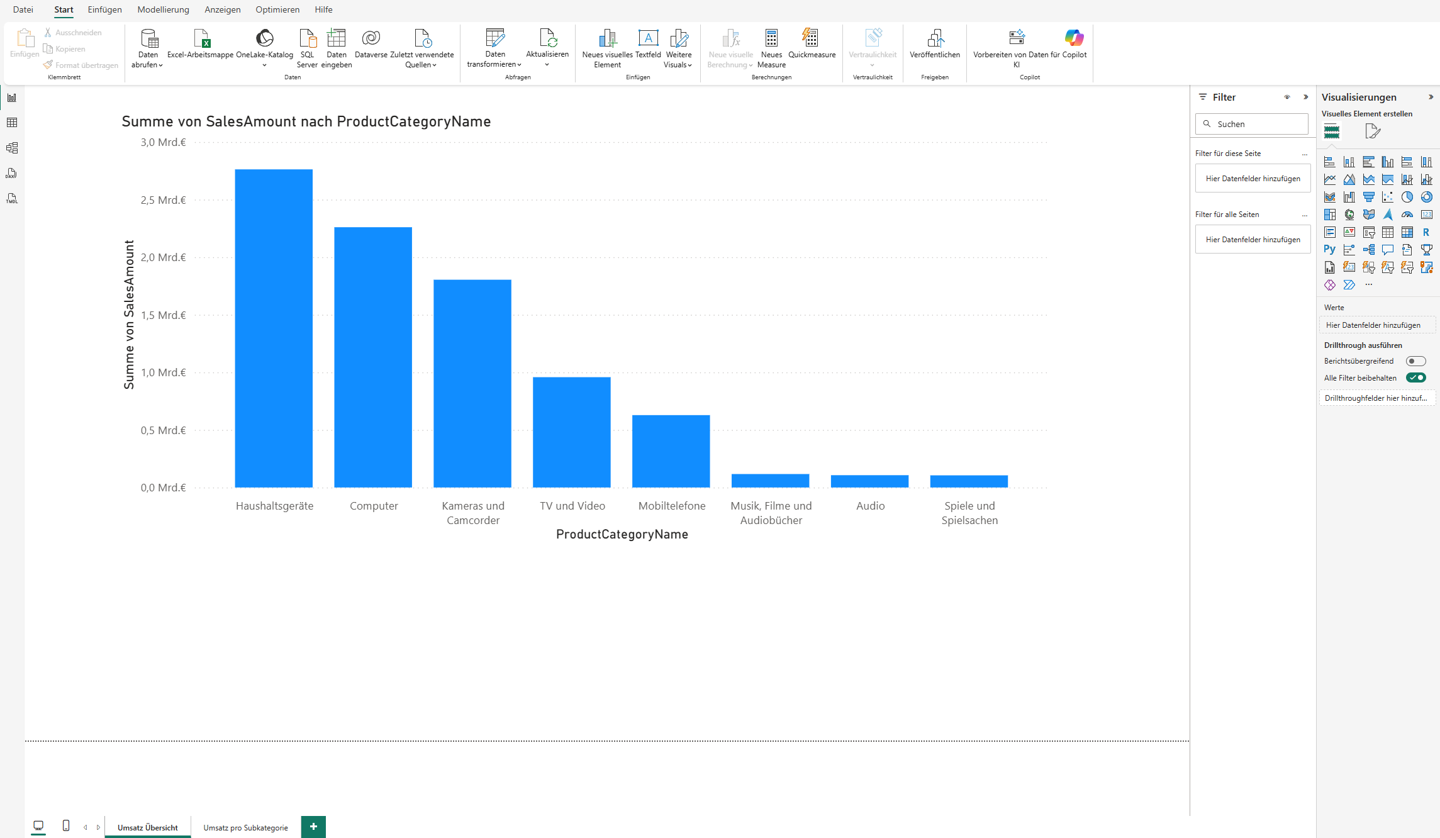Select the pie chart visual
1440x838 pixels.
tap(1407, 197)
